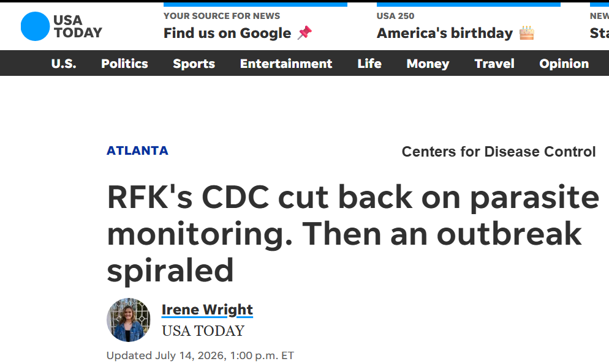
Task: Click the Centers for Disease Control tag
Action: coord(499,152)
